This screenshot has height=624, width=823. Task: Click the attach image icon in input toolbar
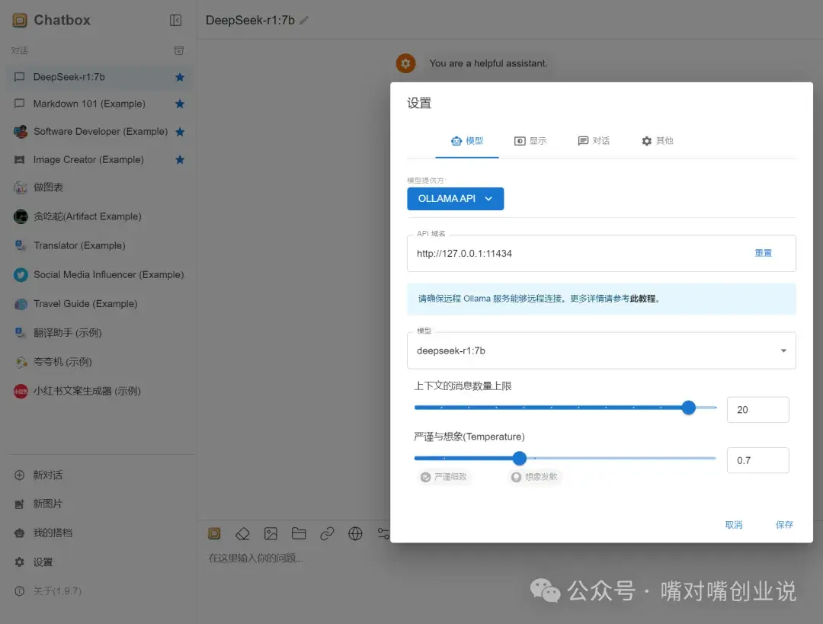[271, 534]
